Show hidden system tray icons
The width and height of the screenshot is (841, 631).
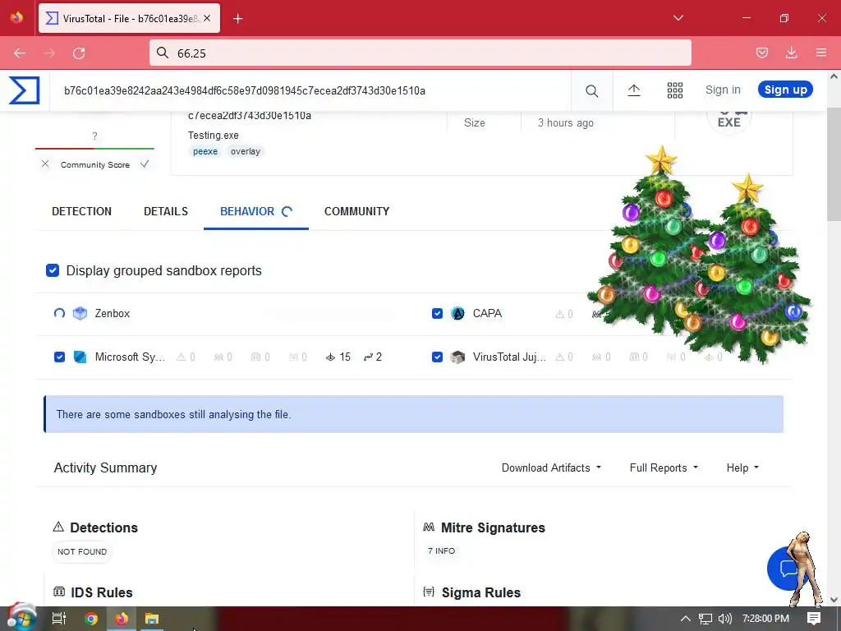[686, 619]
